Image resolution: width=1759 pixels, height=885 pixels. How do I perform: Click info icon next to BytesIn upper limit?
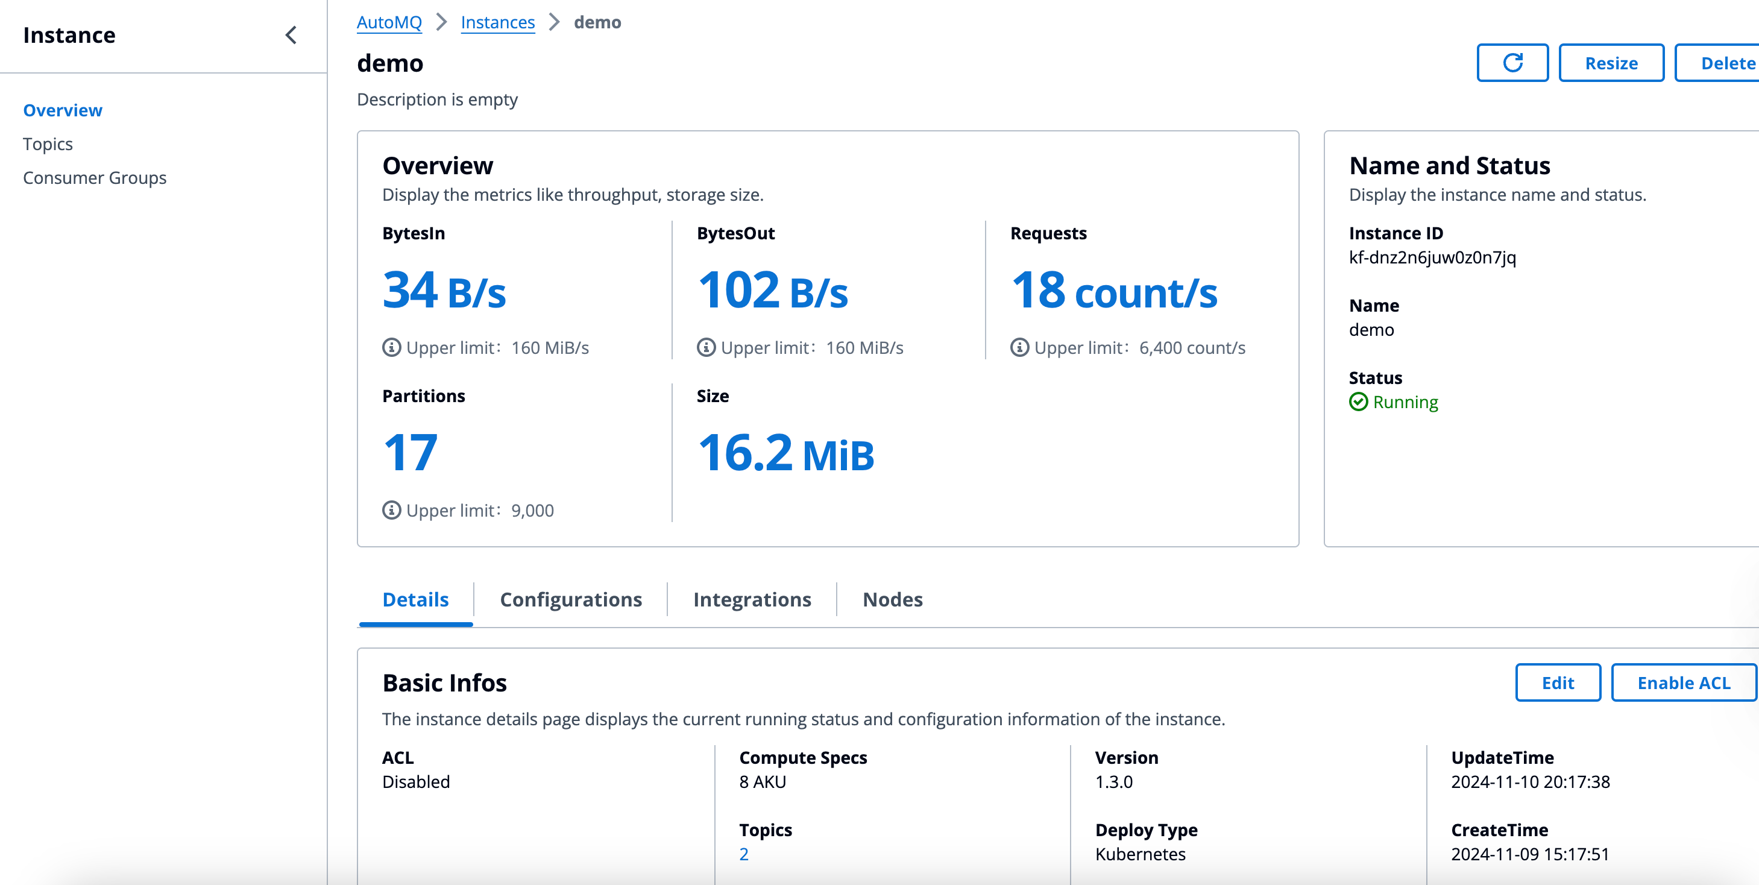(391, 348)
